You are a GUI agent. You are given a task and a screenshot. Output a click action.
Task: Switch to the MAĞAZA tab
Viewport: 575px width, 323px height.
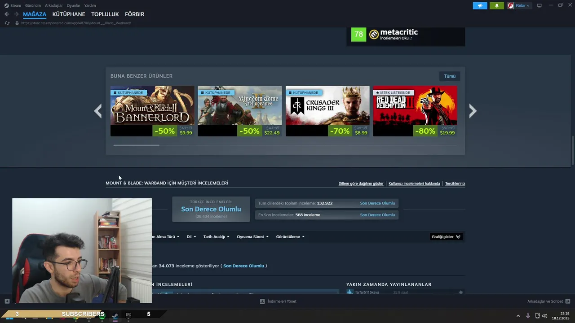35,14
